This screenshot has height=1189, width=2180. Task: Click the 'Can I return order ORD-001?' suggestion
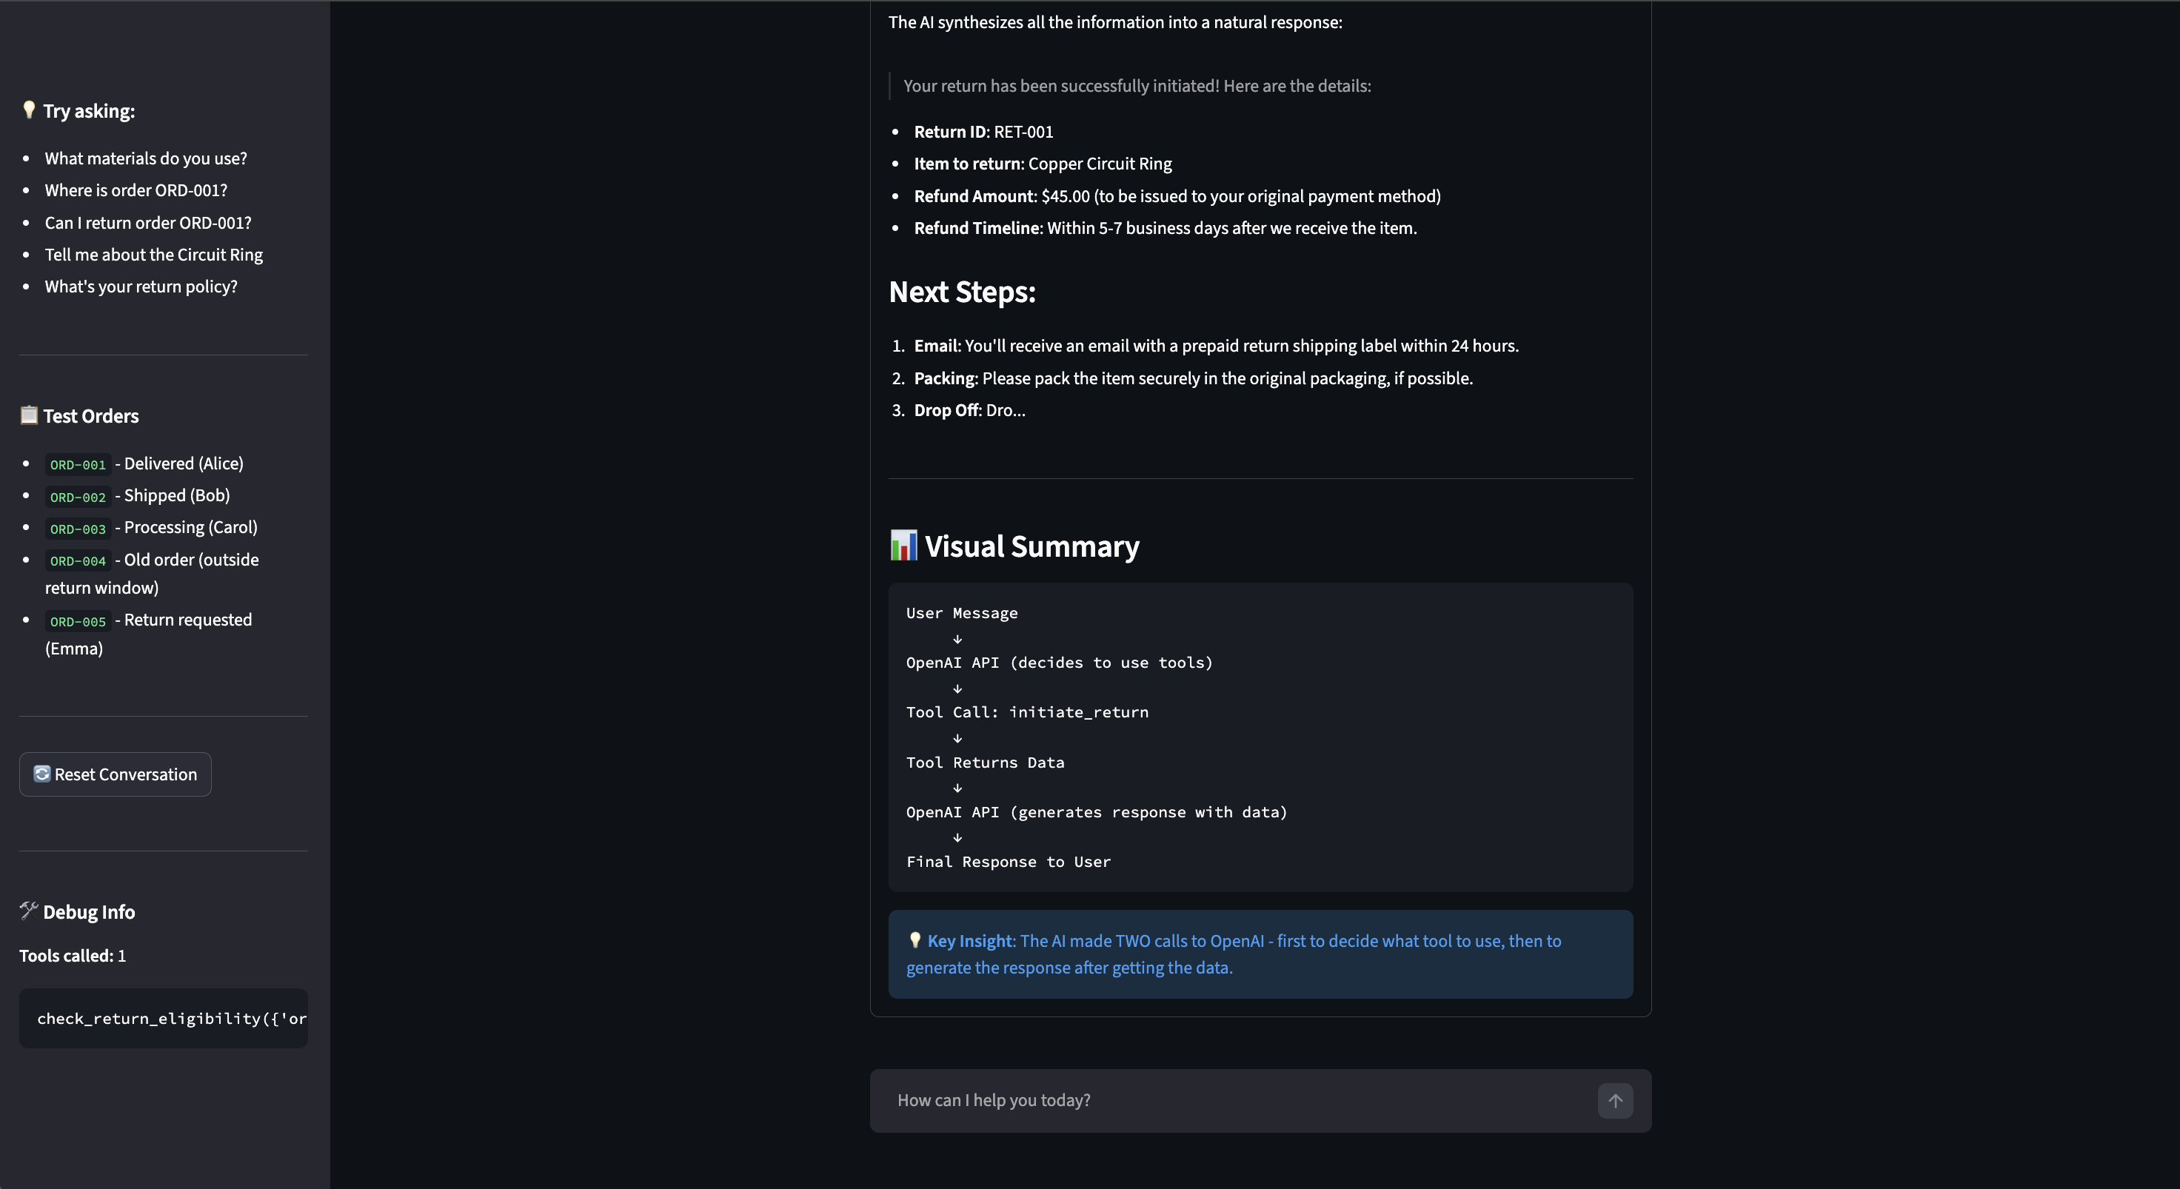[148, 223]
